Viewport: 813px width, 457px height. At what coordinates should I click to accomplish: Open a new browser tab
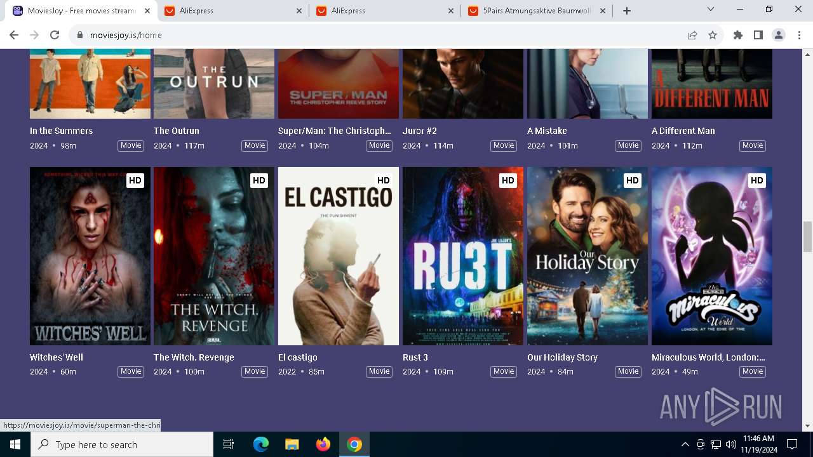tap(627, 11)
